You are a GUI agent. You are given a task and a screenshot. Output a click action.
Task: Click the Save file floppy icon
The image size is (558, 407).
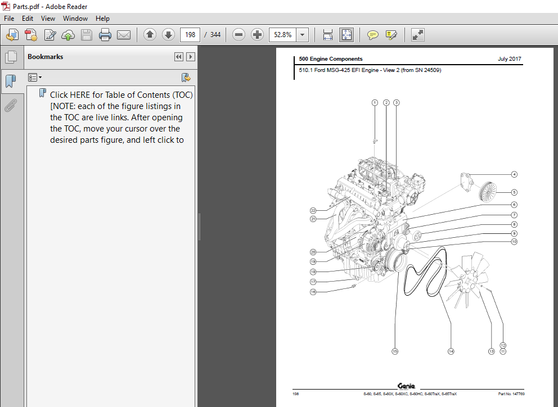[x=87, y=35]
